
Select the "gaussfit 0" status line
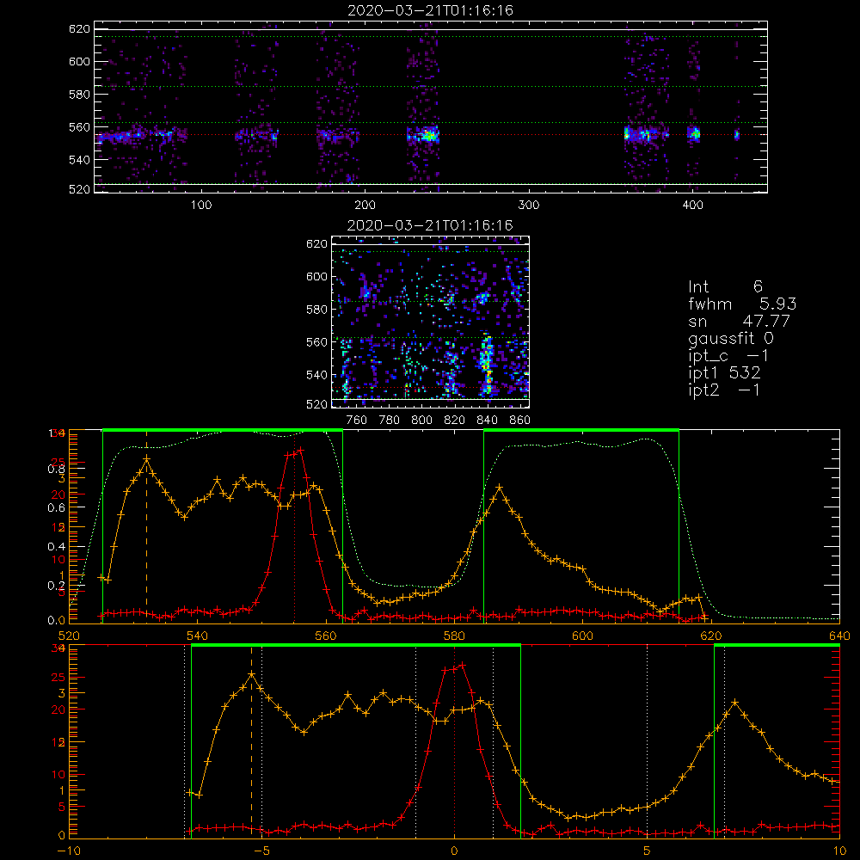pyautogui.click(x=731, y=338)
